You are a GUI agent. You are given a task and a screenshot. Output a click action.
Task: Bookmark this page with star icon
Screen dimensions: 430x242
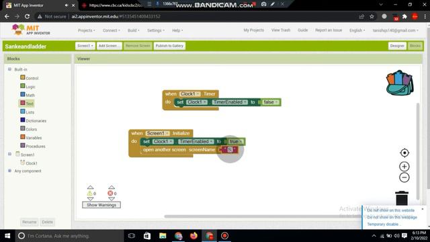click(372, 16)
